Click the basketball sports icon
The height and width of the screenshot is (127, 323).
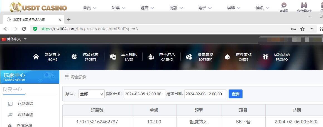[74, 57]
